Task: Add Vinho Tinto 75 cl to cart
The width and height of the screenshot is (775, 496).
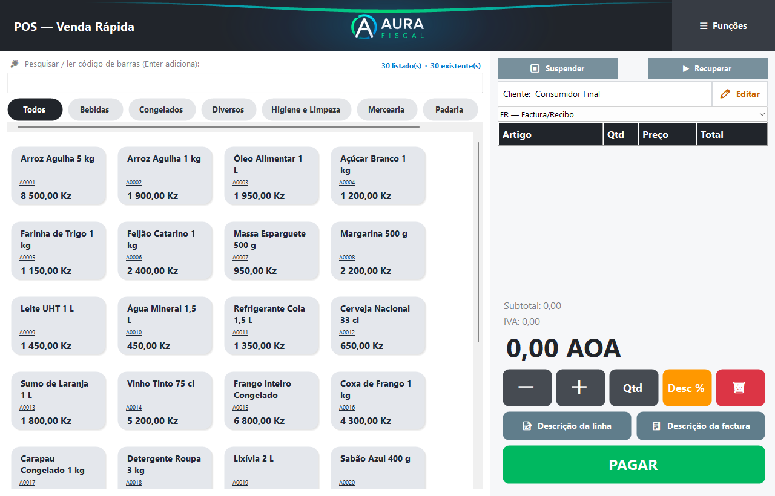Action: point(165,400)
